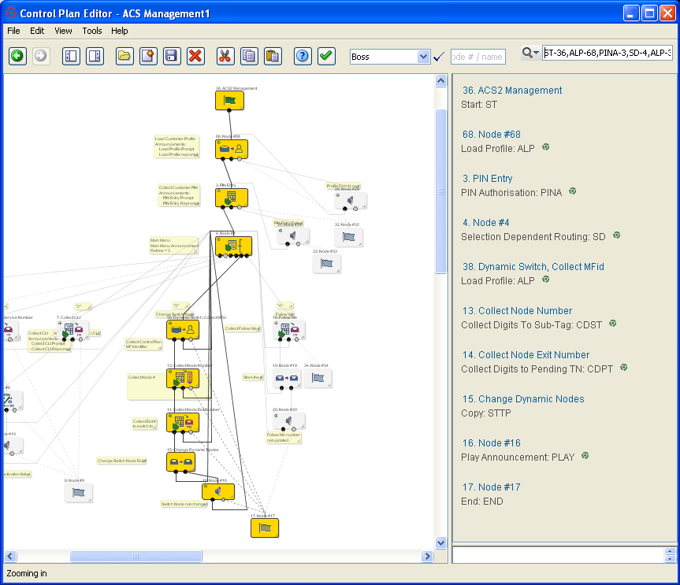Open the Edit menu
The width and height of the screenshot is (680, 585).
[x=37, y=31]
